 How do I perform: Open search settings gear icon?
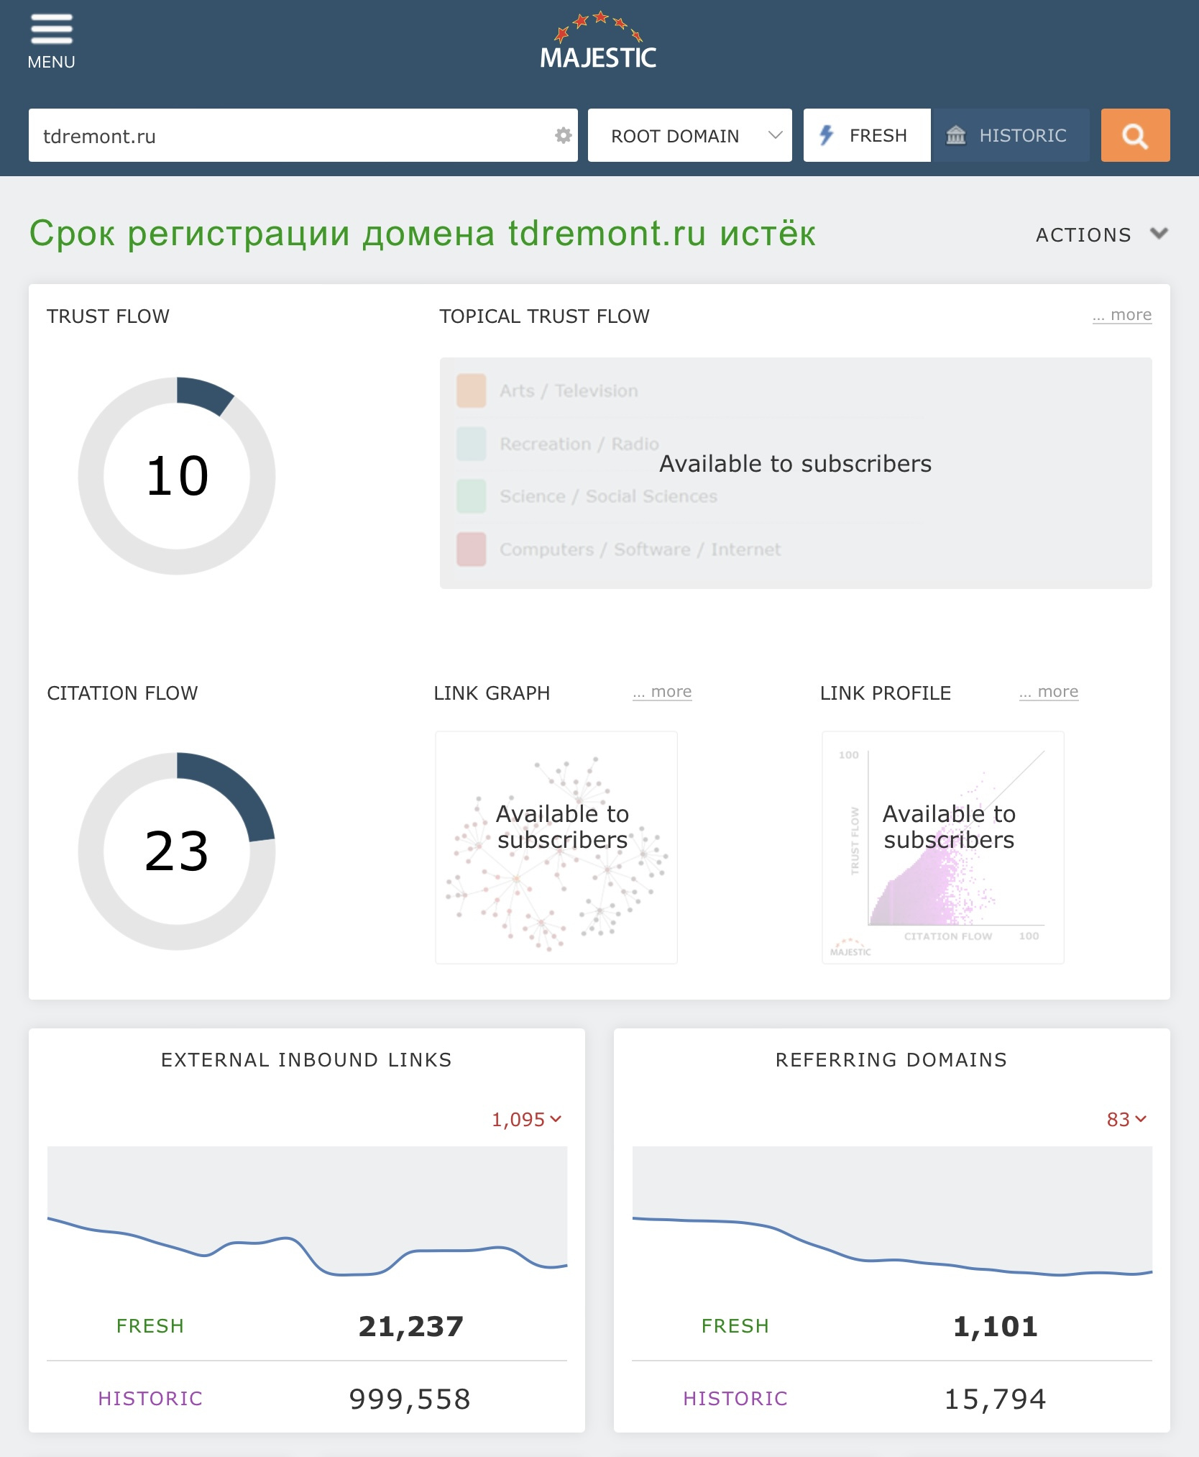click(x=563, y=135)
